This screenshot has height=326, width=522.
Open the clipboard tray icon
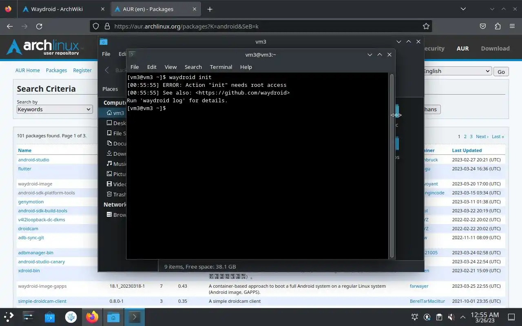pyautogui.click(x=439, y=317)
